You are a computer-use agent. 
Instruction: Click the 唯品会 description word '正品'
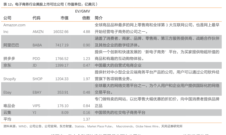pyautogui.click(x=99, y=106)
